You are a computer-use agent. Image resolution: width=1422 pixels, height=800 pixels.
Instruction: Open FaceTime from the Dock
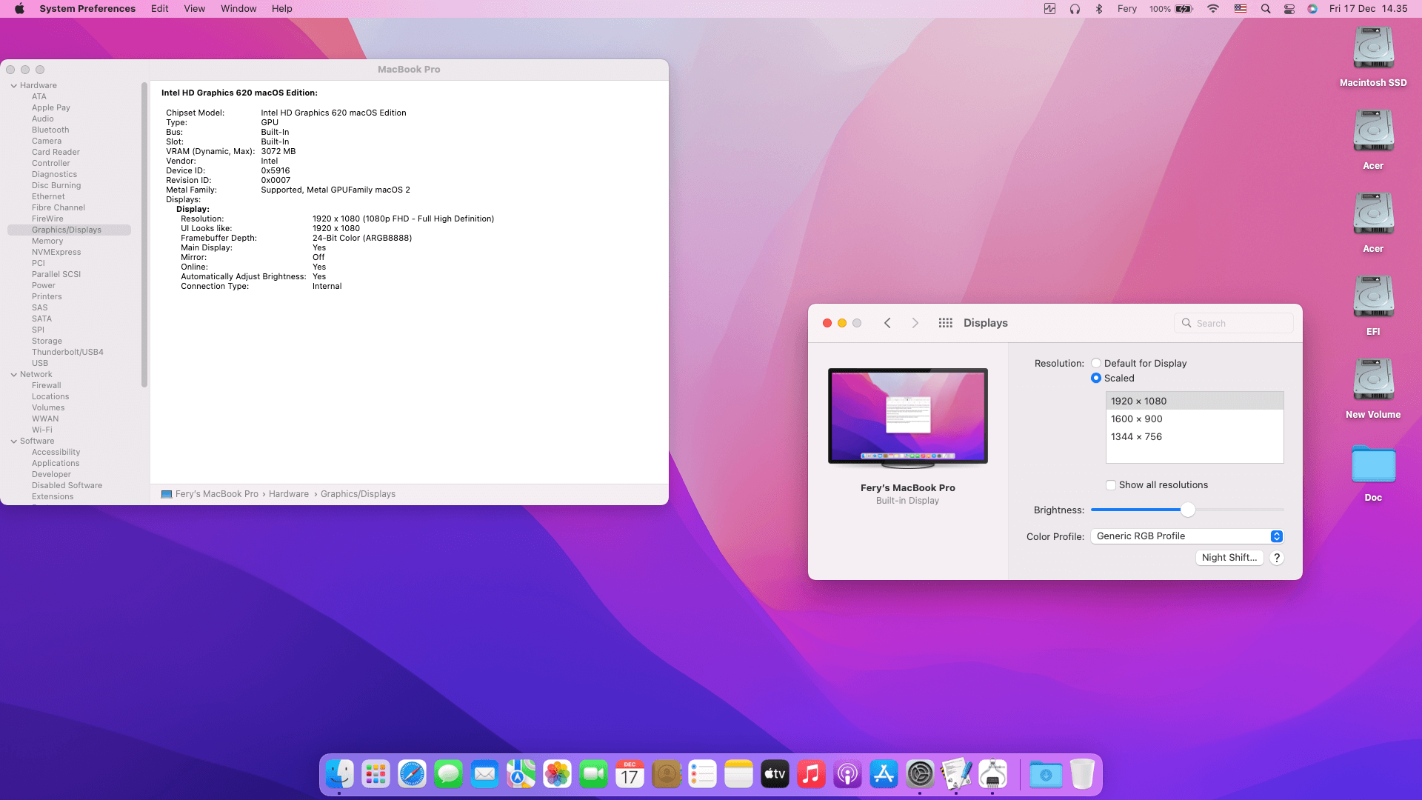(593, 773)
